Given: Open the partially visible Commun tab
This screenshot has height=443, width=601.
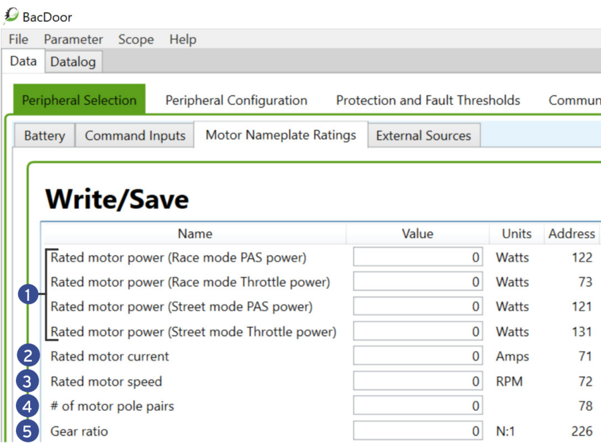Looking at the screenshot, I should tap(574, 100).
